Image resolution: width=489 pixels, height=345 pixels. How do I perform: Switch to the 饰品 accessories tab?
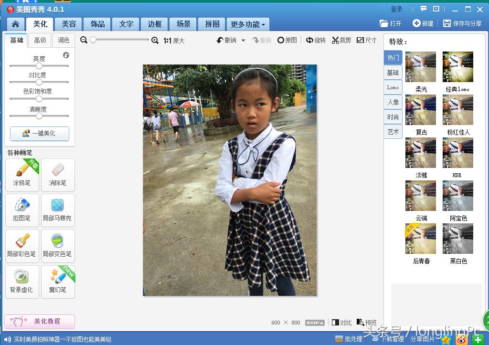coord(97,24)
